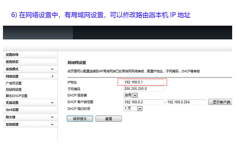Screen dimensions: 236x149
Task: Open the 广域网设置 WAN settings page
Action: pos(14,83)
